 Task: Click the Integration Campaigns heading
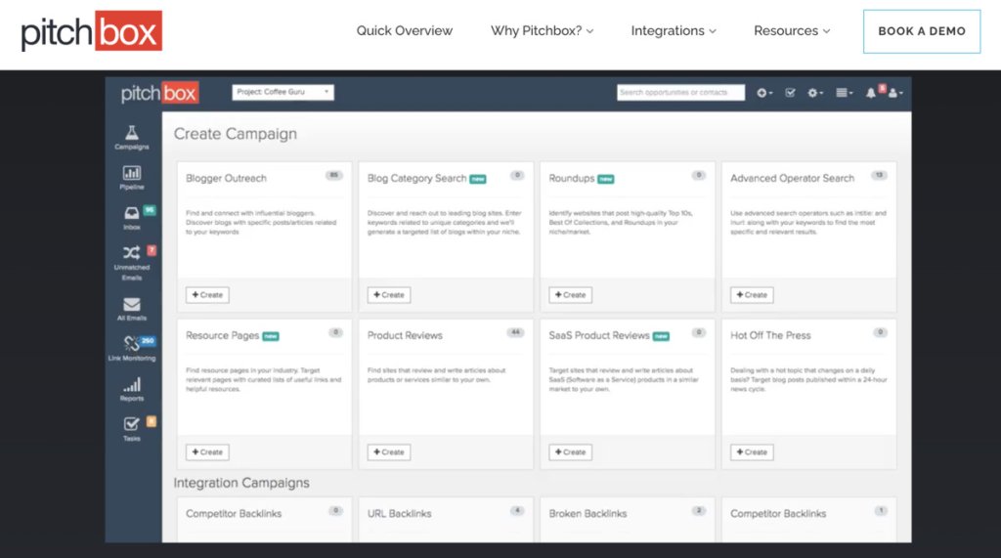pyautogui.click(x=241, y=483)
